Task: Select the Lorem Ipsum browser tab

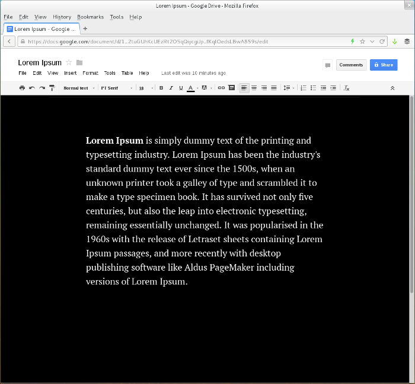Action: (41, 29)
